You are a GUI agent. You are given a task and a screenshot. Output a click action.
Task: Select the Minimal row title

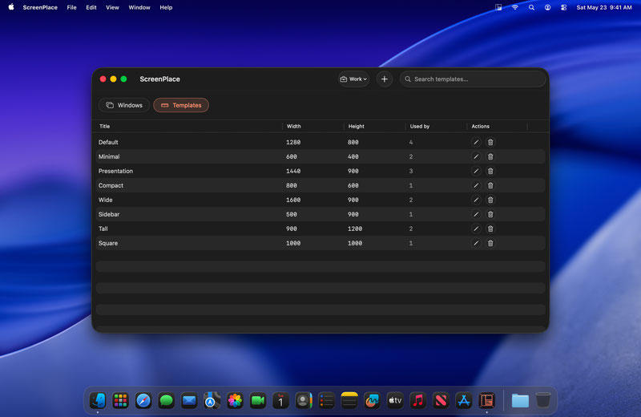(x=109, y=156)
